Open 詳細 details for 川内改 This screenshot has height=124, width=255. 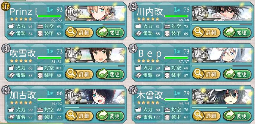(206, 32)
